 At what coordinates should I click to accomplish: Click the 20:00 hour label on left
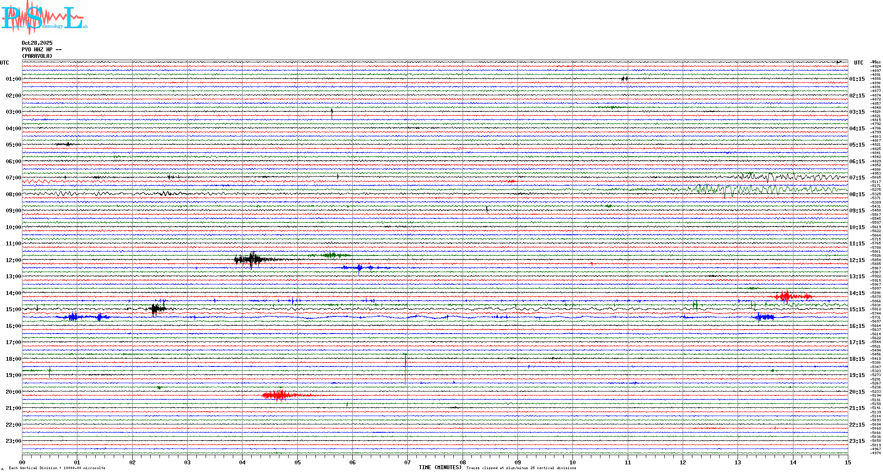13,392
